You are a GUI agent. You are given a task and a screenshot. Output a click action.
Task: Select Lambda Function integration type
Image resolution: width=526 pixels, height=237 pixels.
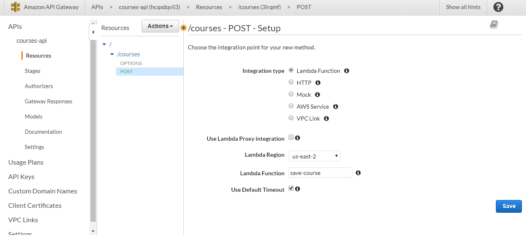[x=291, y=70]
